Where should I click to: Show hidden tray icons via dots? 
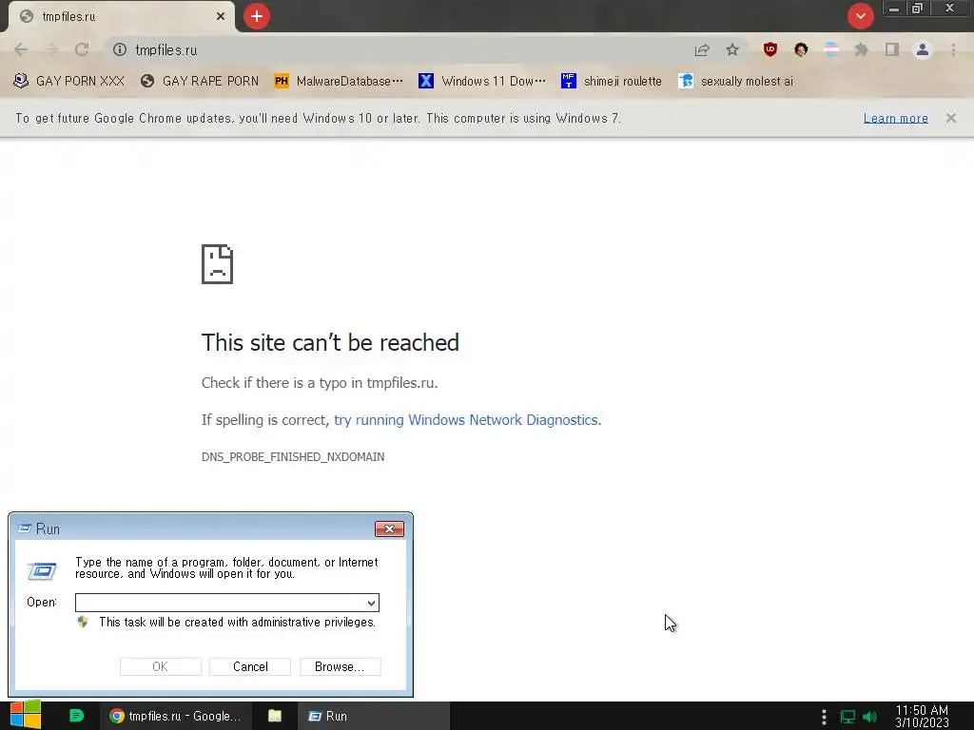click(824, 717)
